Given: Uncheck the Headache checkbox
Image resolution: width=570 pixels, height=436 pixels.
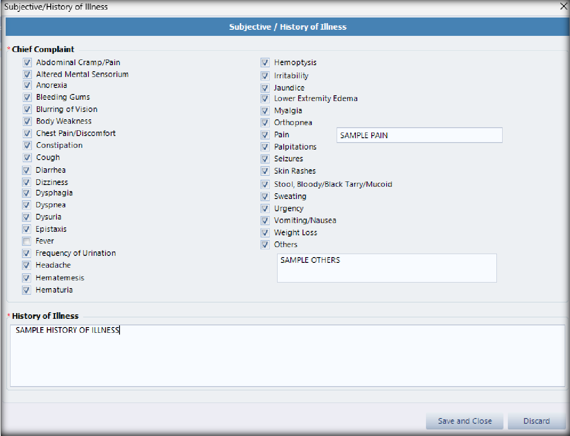Looking at the screenshot, I should point(27,265).
